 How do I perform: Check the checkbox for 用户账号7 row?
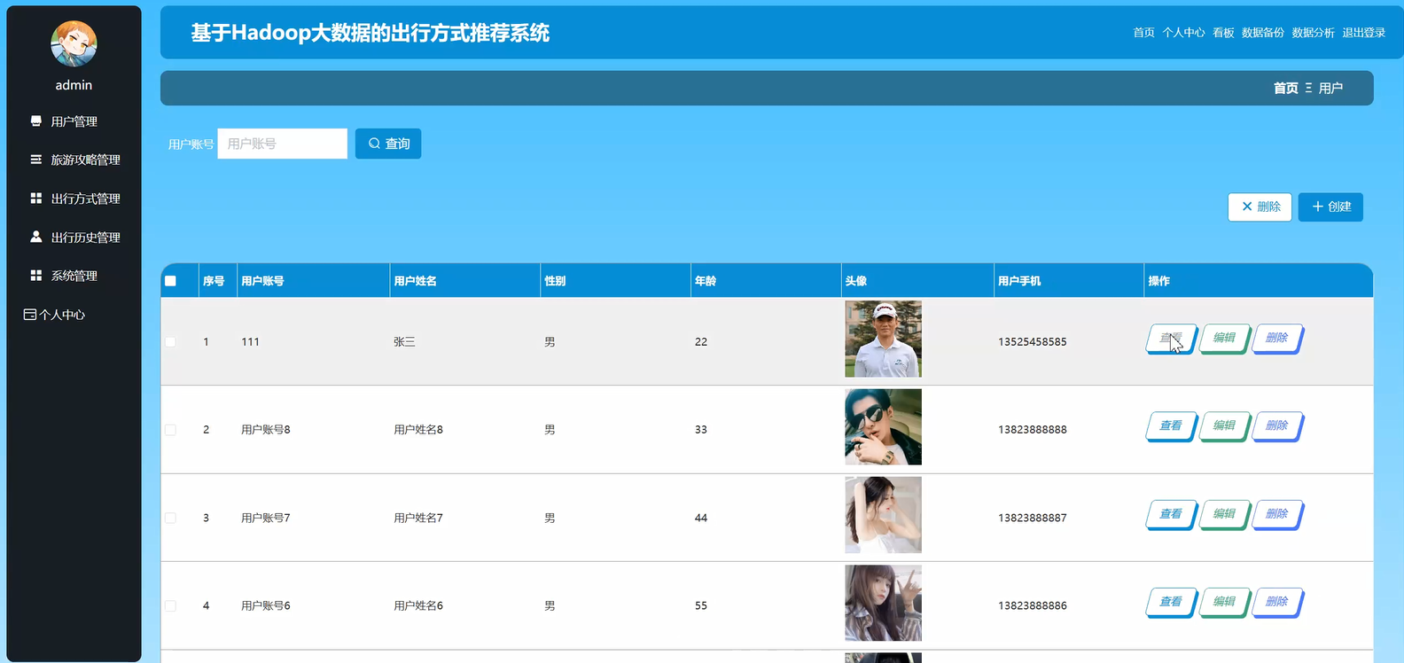[x=170, y=518]
